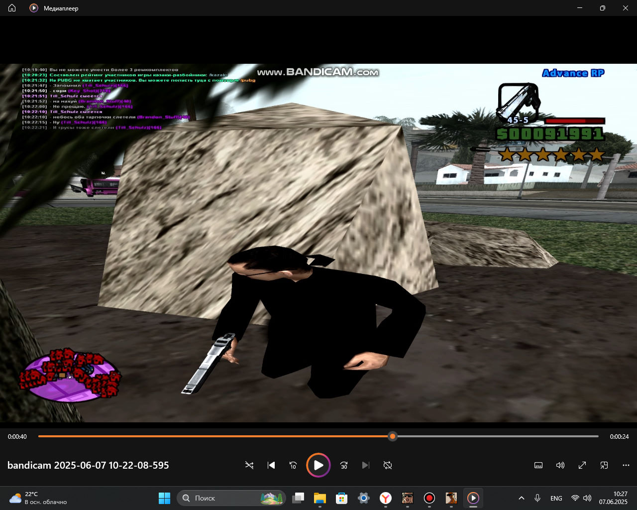This screenshot has width=637, height=510.
Task: Click the video title bandicam 2025-06-07 10-22-08-595
Action: (x=88, y=465)
